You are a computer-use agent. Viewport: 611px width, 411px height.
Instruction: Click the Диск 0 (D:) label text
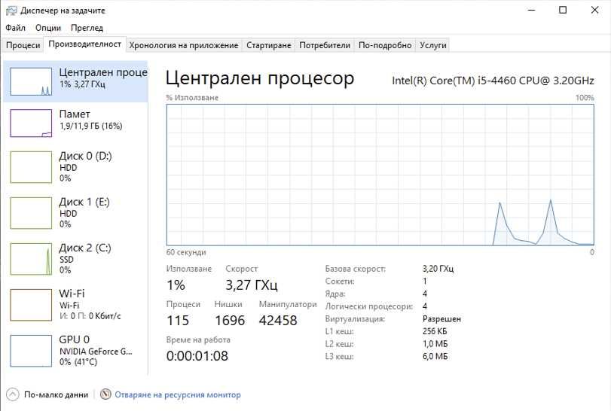coord(85,156)
